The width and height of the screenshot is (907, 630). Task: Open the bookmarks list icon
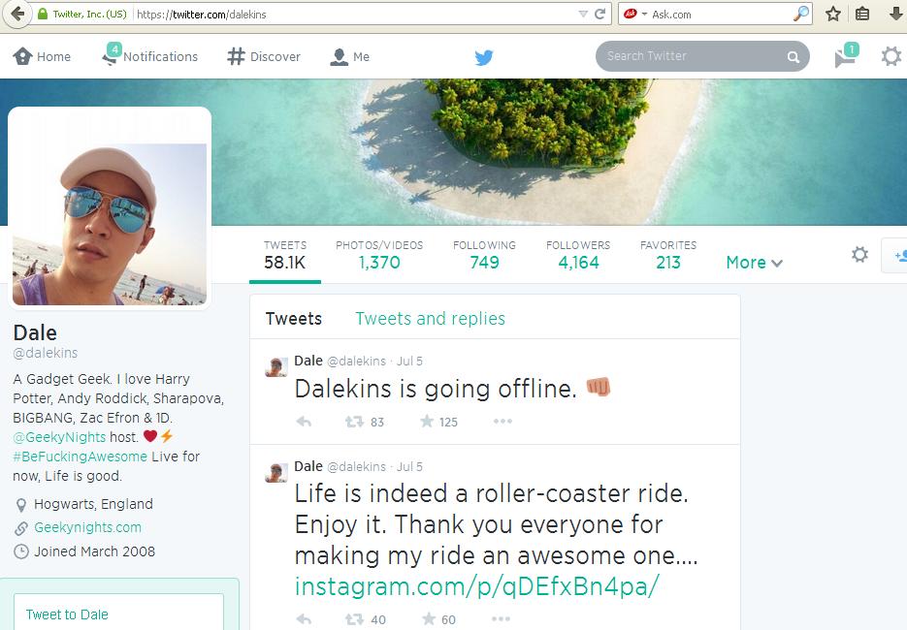click(862, 14)
